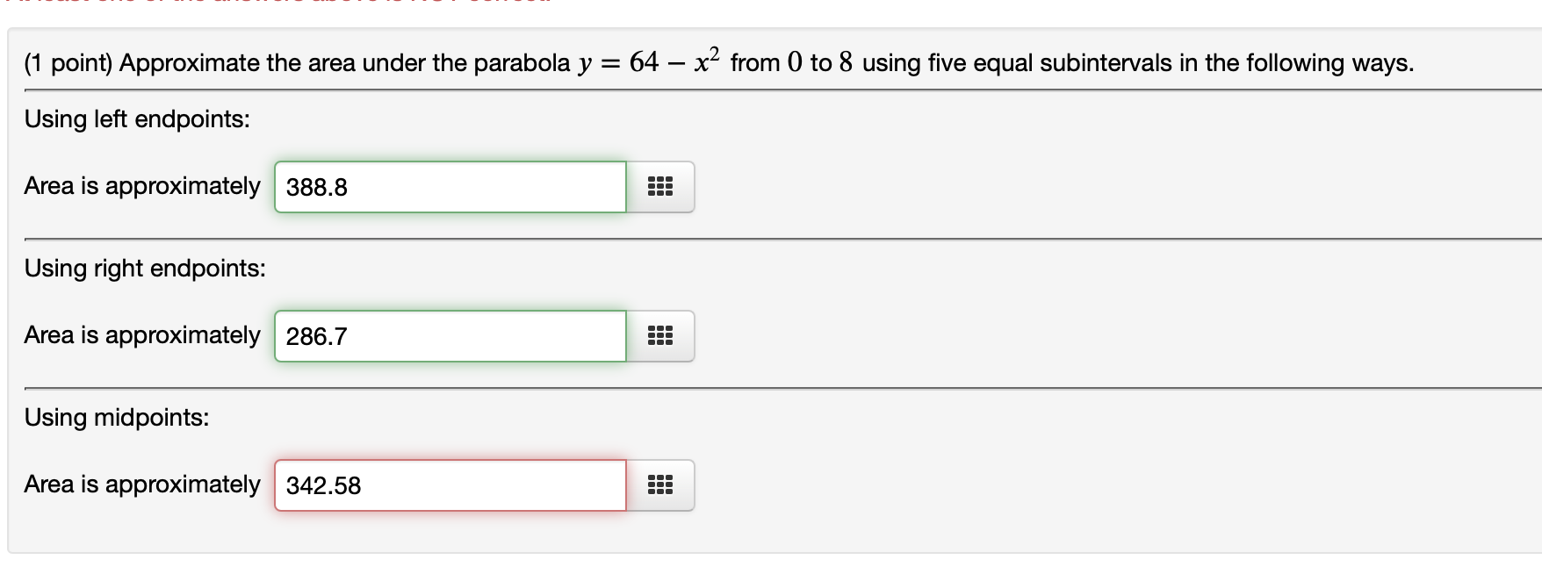Select the 'Area is approximately' text for midpoints
1542x574 pixels.
click(141, 482)
